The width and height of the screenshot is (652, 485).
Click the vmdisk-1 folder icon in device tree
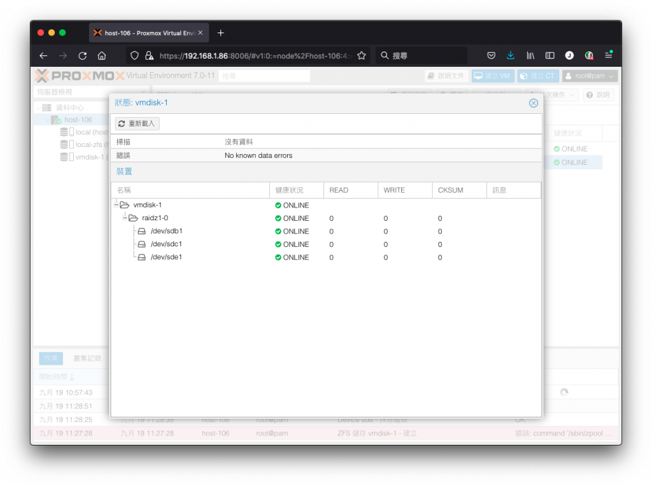point(124,205)
